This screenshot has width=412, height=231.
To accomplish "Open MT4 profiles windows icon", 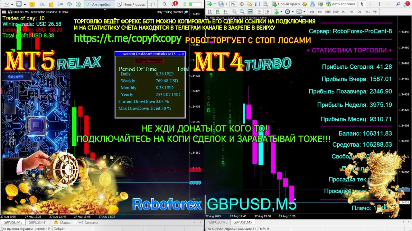I will click(x=221, y=4).
